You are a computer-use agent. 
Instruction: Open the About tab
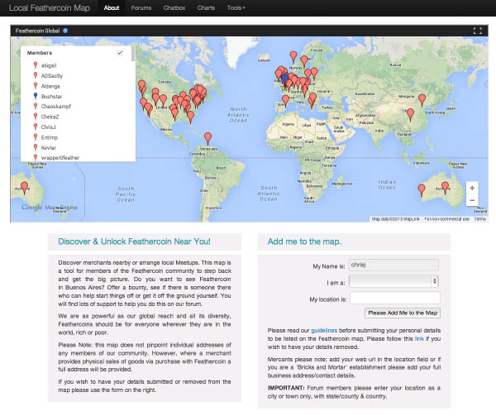click(112, 8)
